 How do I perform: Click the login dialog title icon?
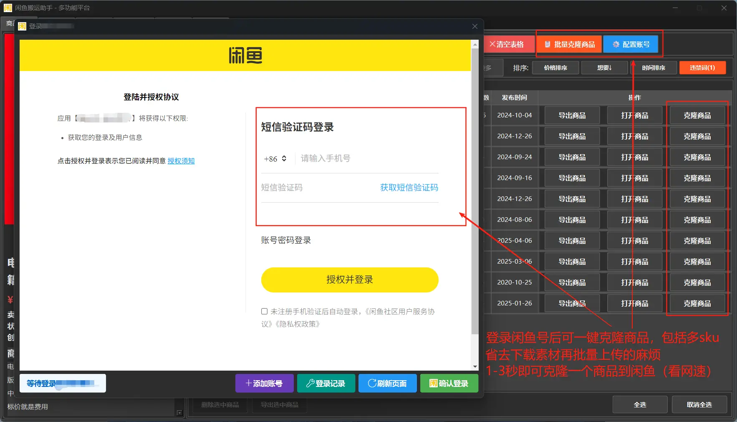22,26
